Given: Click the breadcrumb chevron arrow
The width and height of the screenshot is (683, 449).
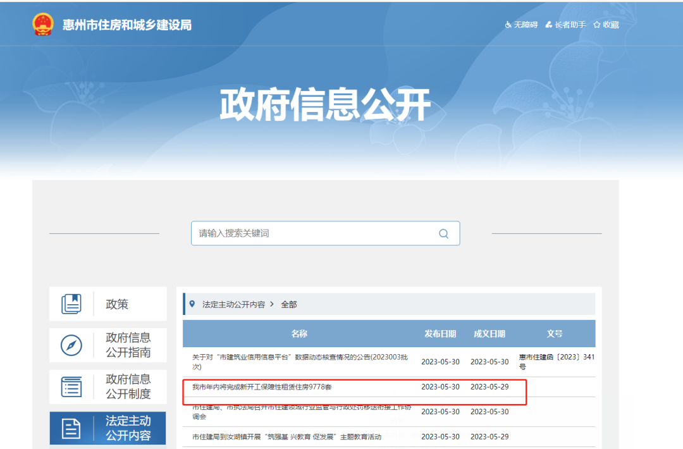Looking at the screenshot, I should pos(272,304).
